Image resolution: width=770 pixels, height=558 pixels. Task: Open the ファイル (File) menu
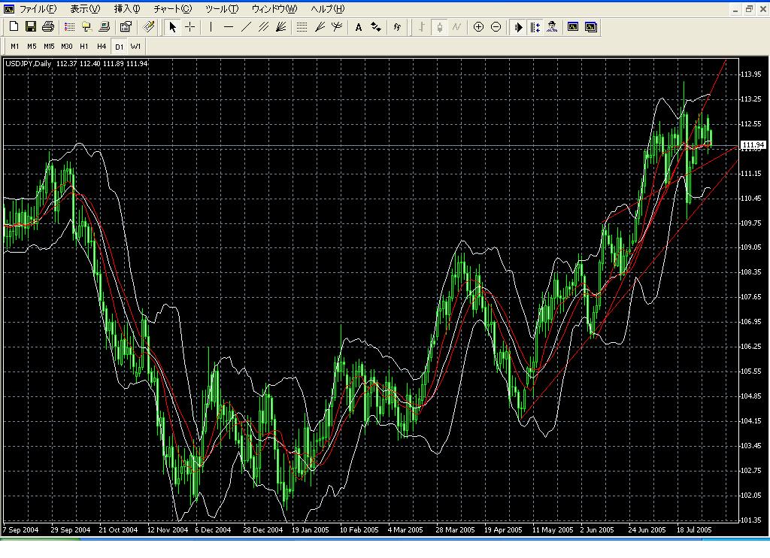point(37,9)
